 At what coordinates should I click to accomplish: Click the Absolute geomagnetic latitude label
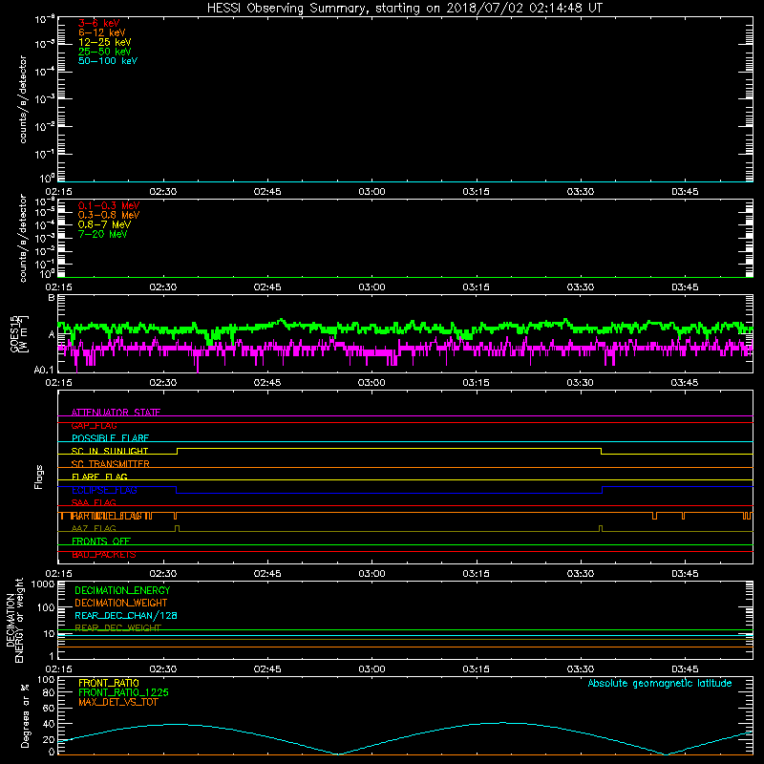(x=660, y=683)
